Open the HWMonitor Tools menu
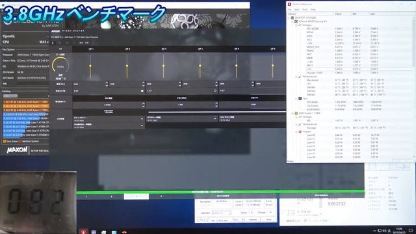Viewport: 416px width, 234px height. coord(305,10)
